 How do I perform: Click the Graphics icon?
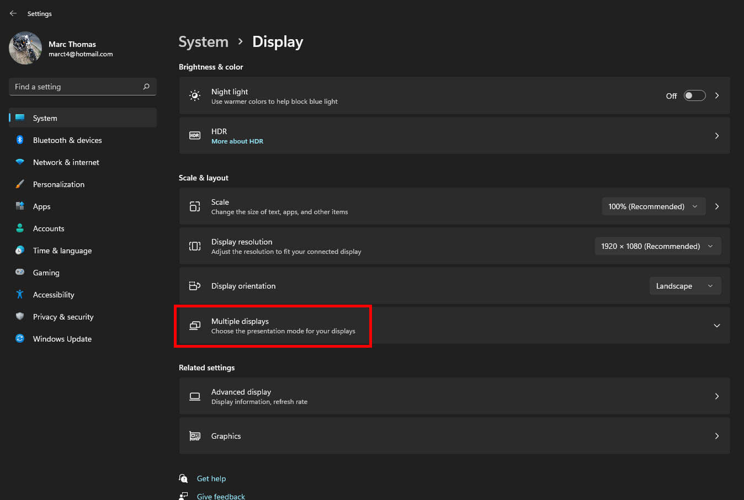pyautogui.click(x=195, y=436)
